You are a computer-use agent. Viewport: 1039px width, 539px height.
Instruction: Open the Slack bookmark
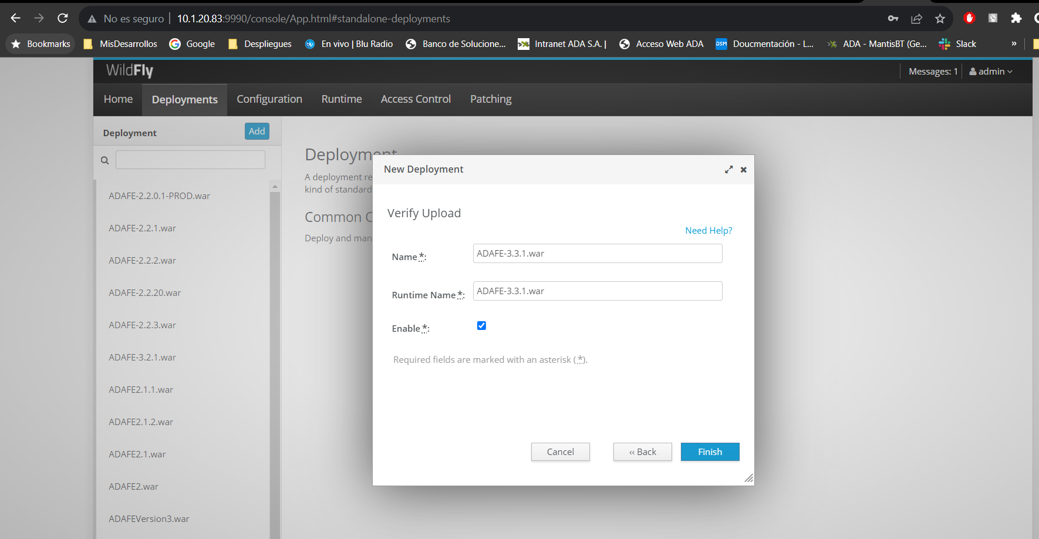click(x=957, y=44)
